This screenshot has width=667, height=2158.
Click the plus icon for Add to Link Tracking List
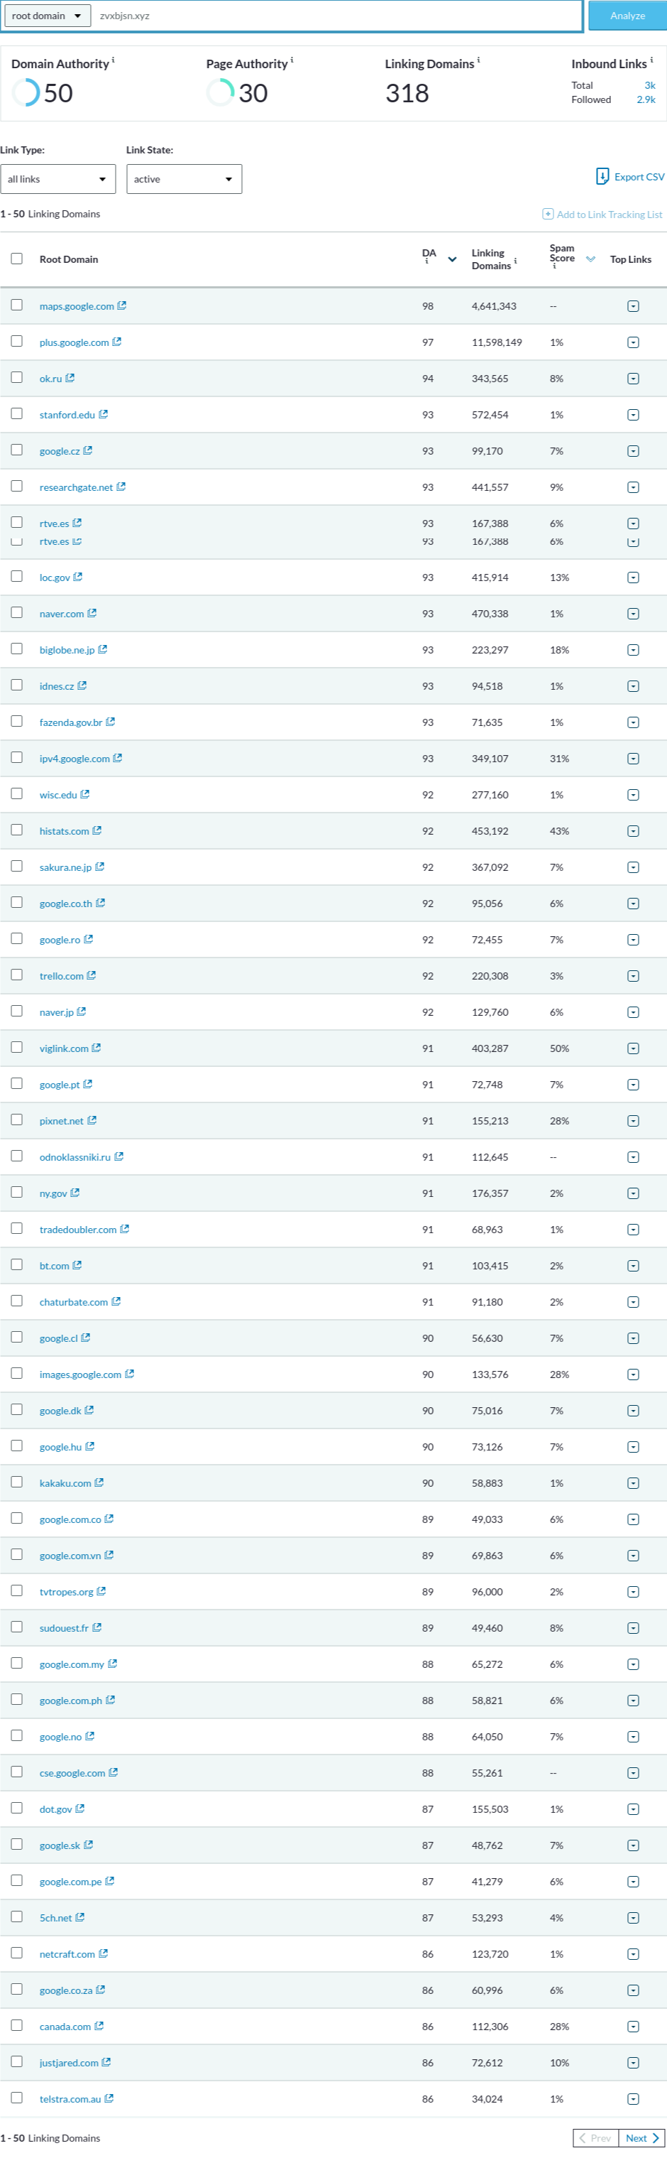click(x=547, y=215)
